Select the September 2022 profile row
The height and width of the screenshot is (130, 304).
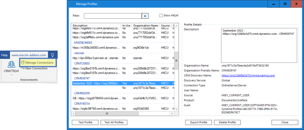point(123,83)
